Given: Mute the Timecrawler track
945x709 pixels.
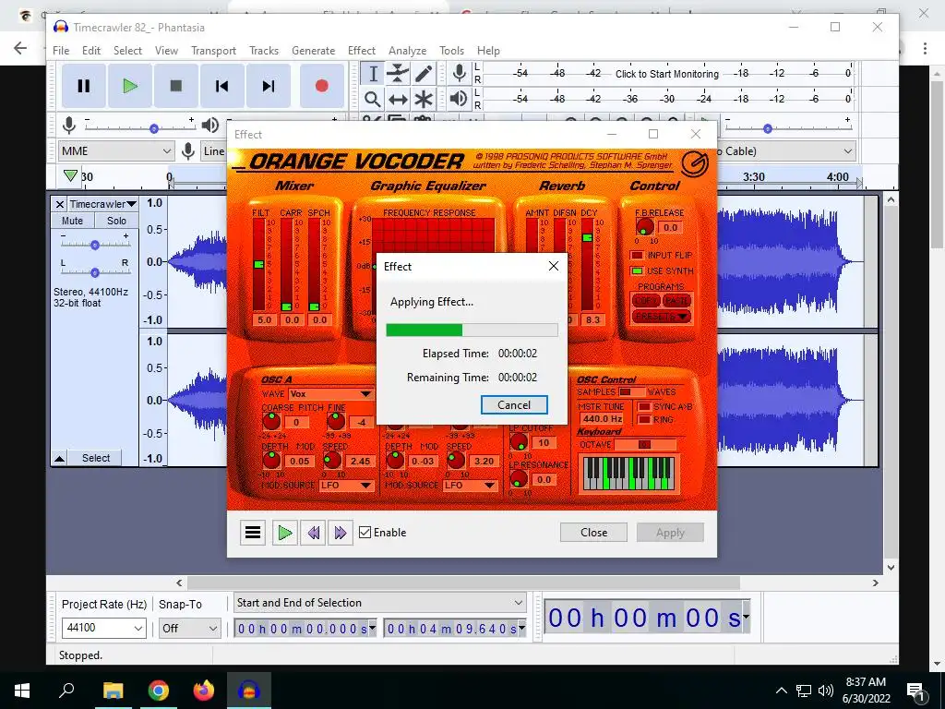Looking at the screenshot, I should tap(72, 221).
